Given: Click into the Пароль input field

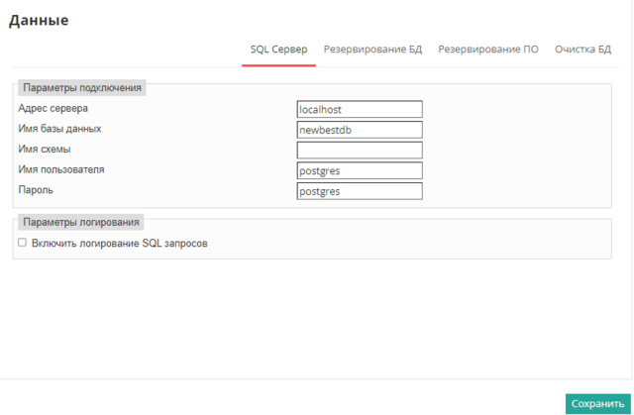Looking at the screenshot, I should (360, 191).
